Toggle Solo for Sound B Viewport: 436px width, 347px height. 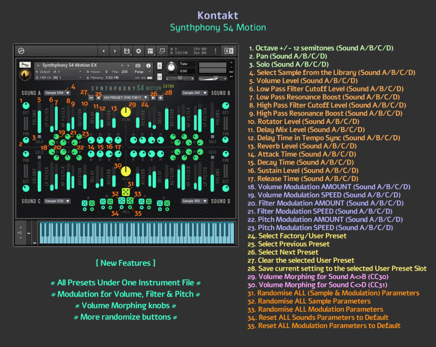(212, 137)
